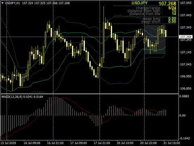Click the large 107.268 bid price
The height and width of the screenshot is (146, 194).
pyautogui.click(x=167, y=4)
